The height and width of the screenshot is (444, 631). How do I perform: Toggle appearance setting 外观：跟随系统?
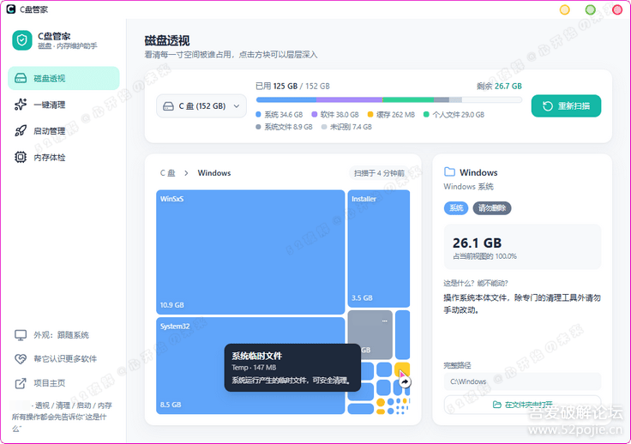click(61, 335)
